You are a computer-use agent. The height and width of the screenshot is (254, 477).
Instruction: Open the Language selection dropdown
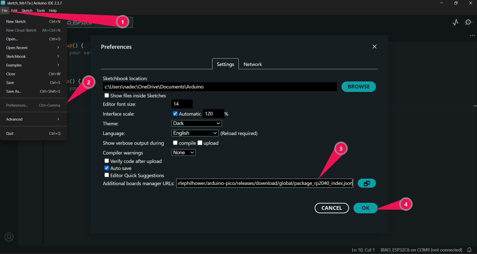coord(194,133)
